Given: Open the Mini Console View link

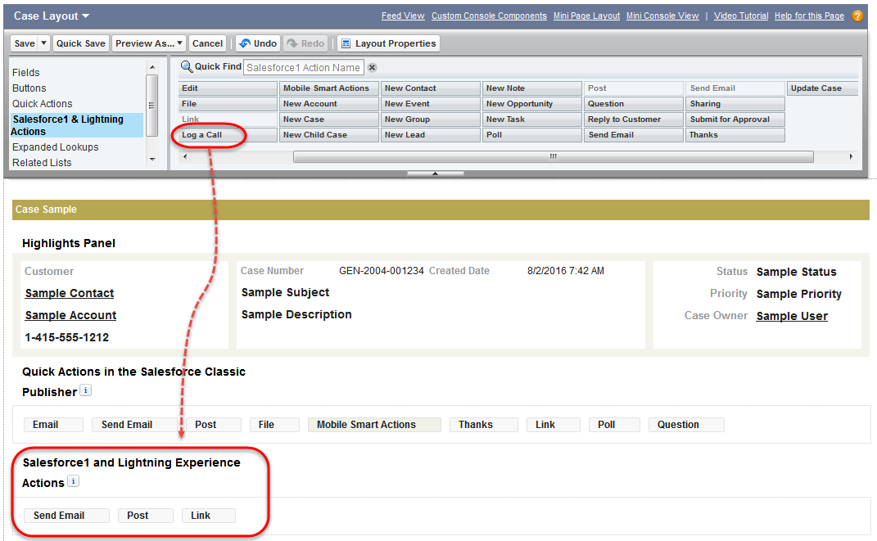Looking at the screenshot, I should coord(662,16).
